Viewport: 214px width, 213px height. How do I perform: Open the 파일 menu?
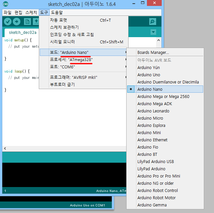[x=7, y=12]
